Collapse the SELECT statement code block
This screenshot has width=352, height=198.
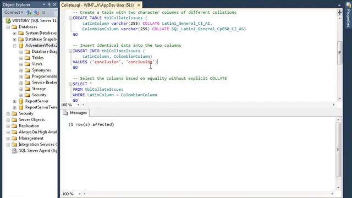click(70, 84)
